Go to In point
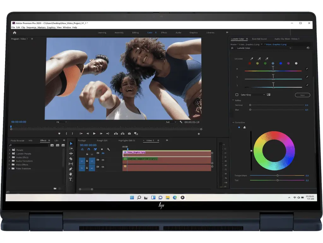The height and width of the screenshot is (243, 323). pyautogui.click(x=81, y=134)
